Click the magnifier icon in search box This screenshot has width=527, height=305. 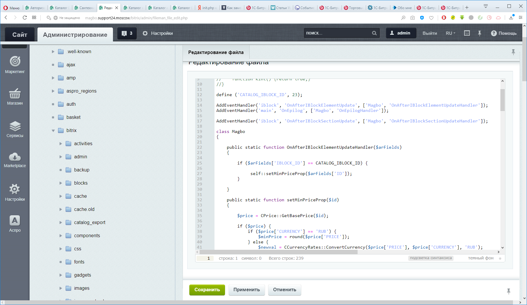pyautogui.click(x=374, y=33)
